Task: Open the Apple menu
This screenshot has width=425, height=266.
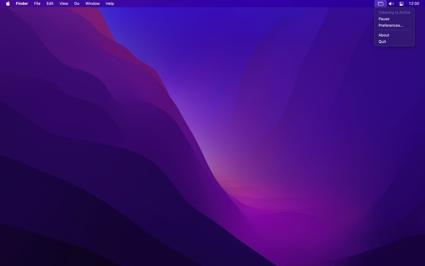Action: [8, 4]
